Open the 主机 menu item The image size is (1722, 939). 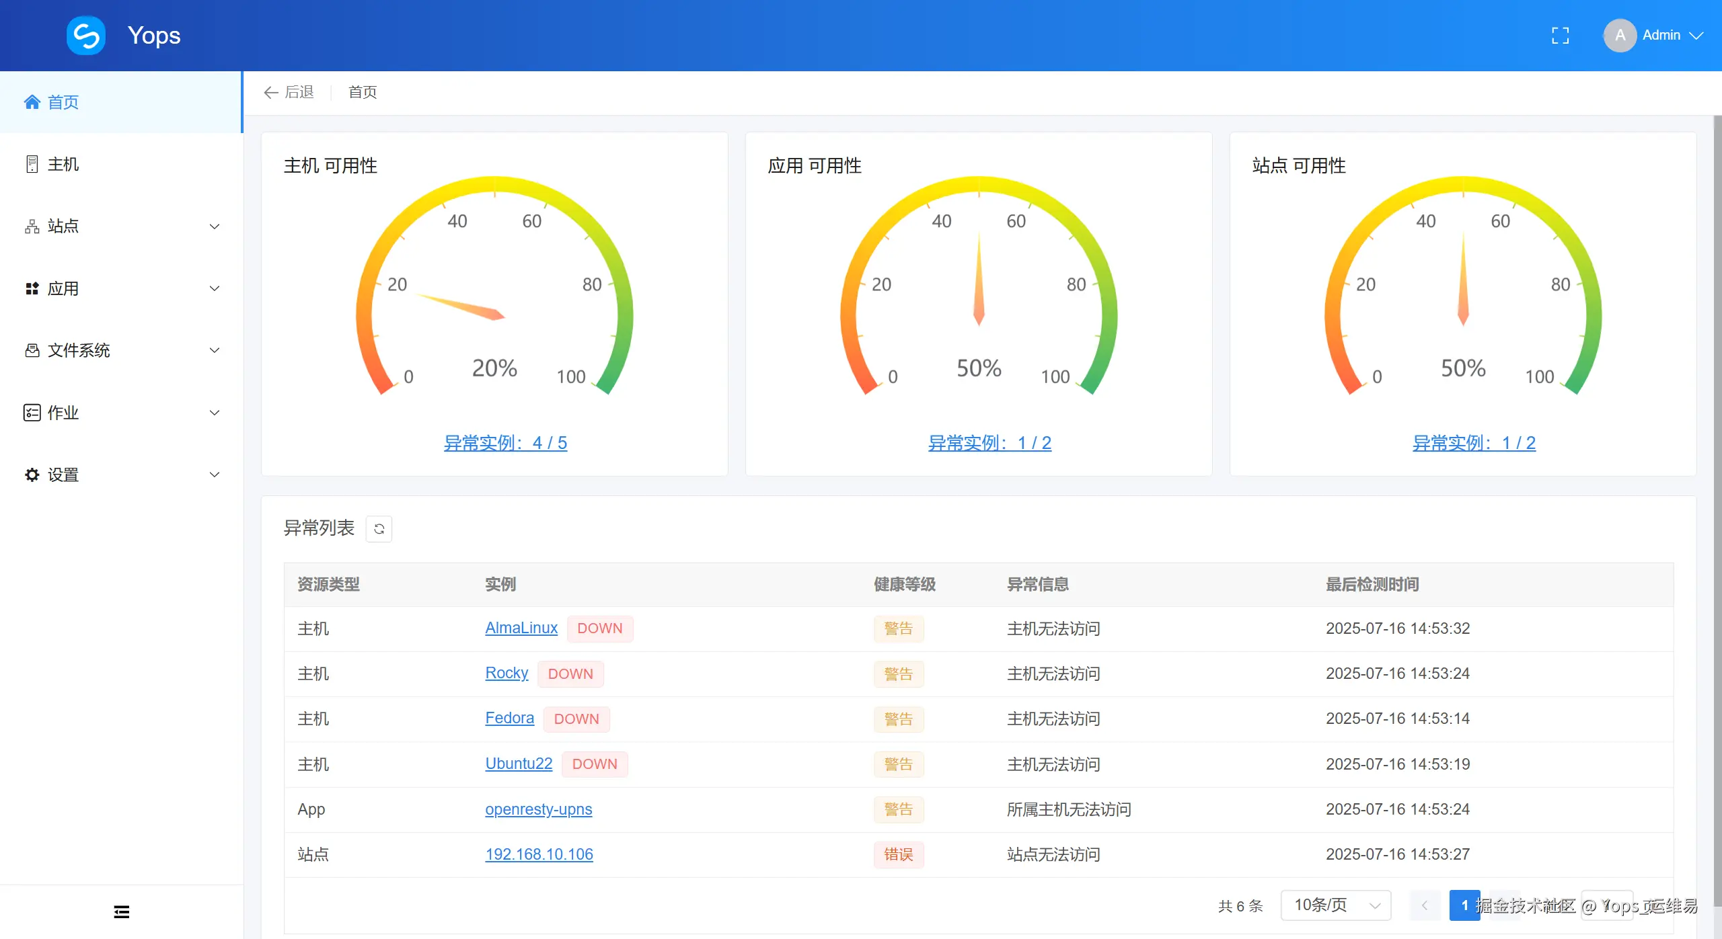pos(63,164)
